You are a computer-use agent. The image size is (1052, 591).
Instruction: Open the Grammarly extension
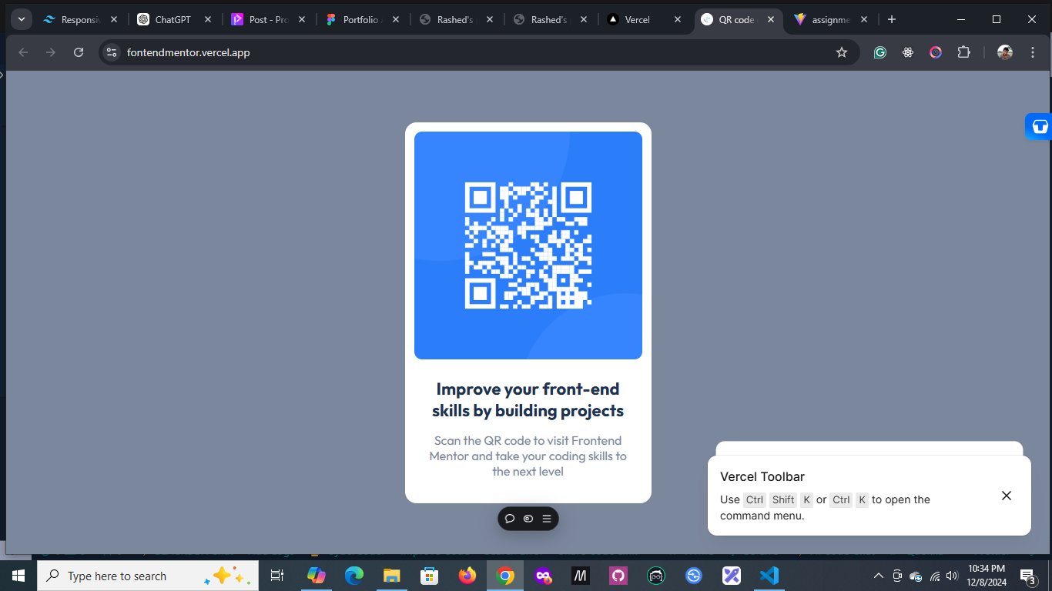coord(880,52)
